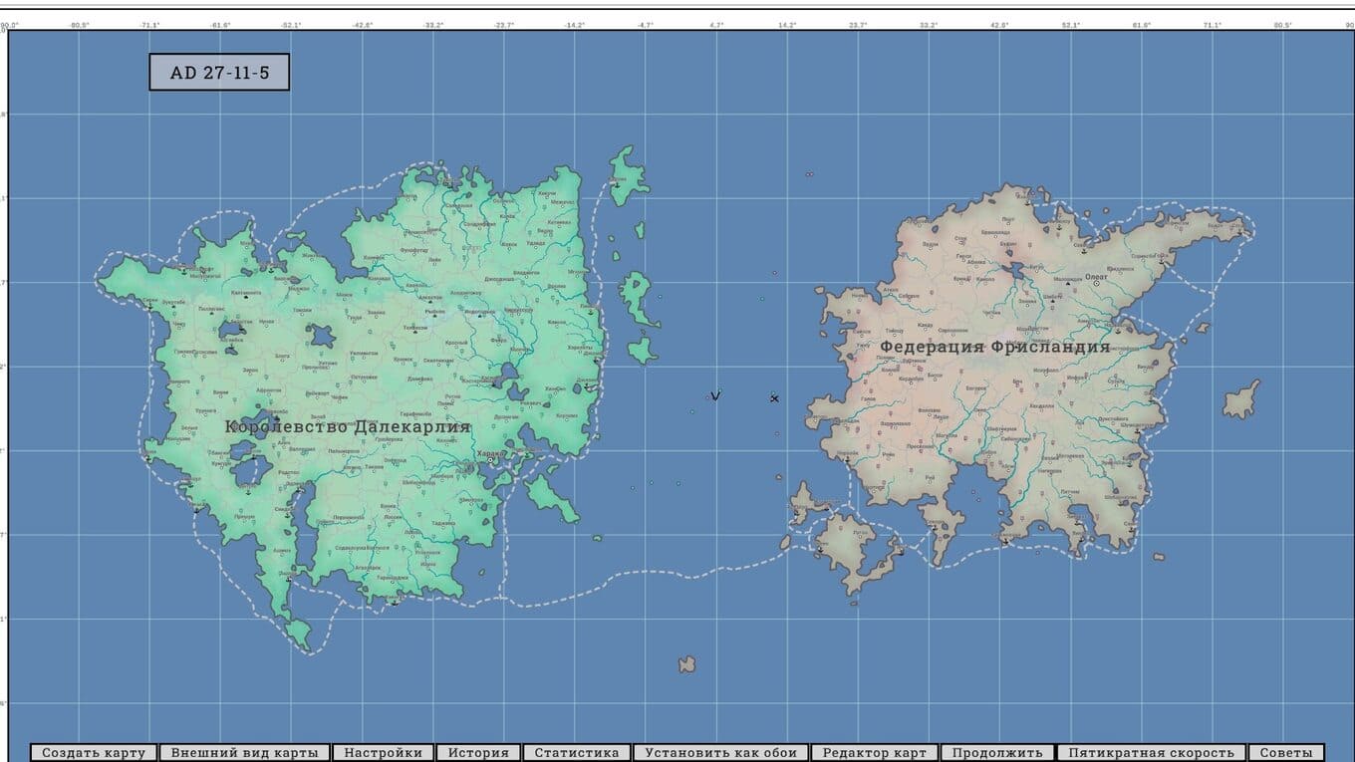This screenshot has height=762, width=1355.
Task: Open the История panel
Action: (x=478, y=753)
